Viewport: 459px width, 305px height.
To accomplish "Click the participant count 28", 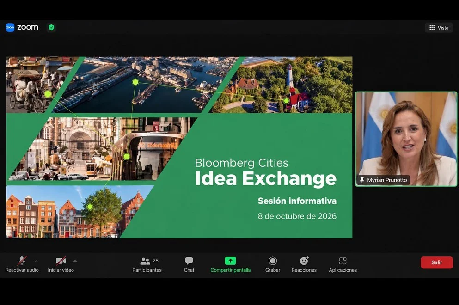I will (155, 261).
